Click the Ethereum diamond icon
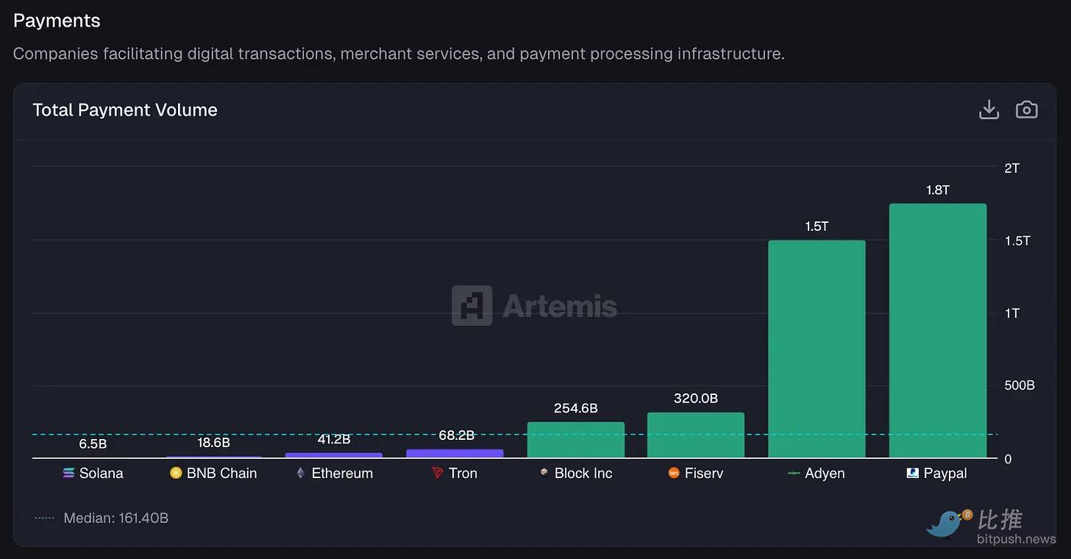The width and height of the screenshot is (1071, 559). [x=299, y=473]
